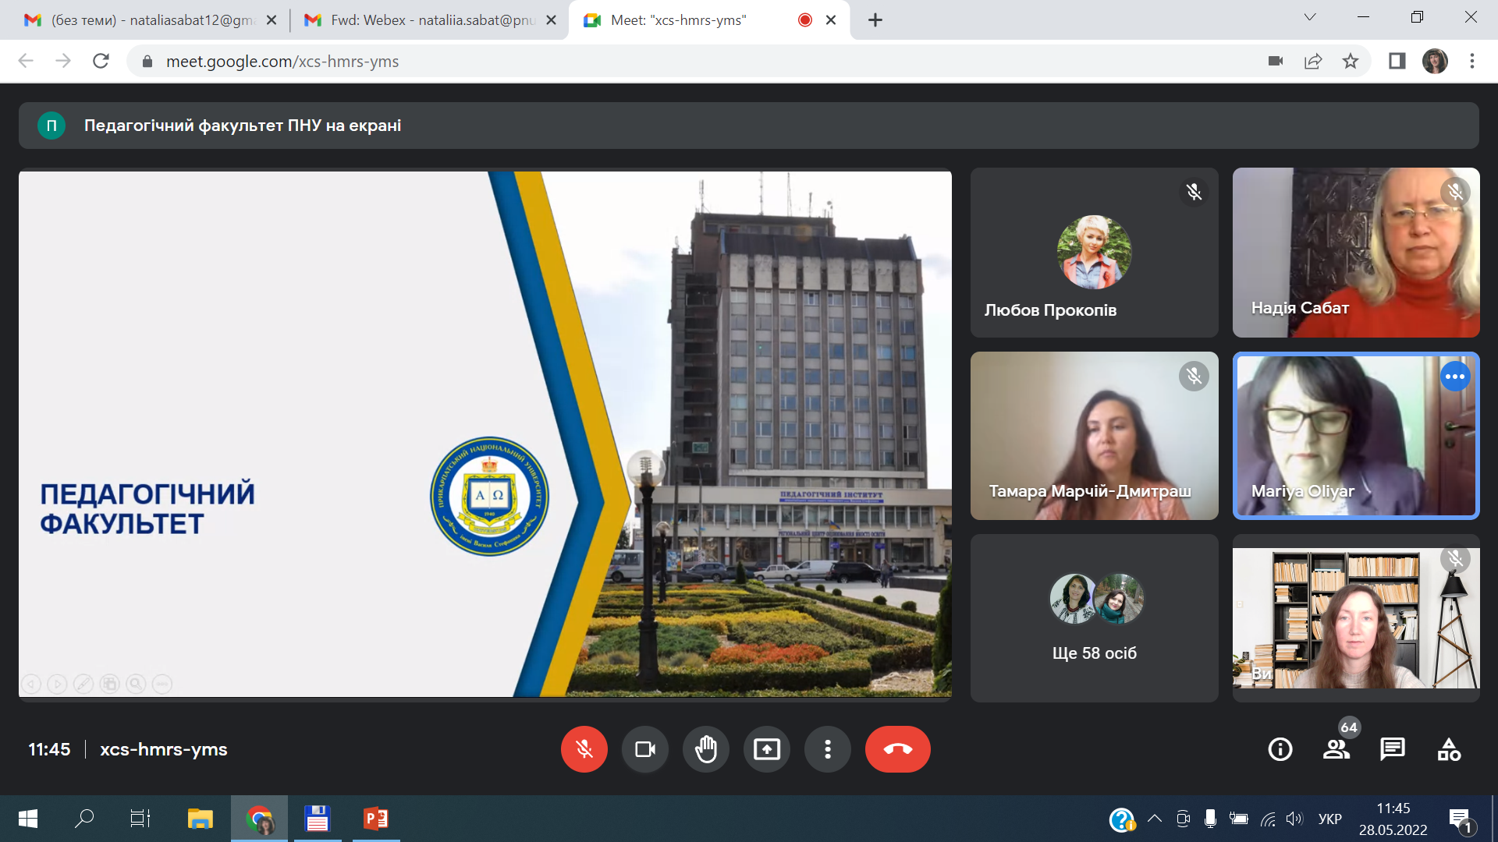
Task: Bookmark this page with star icon
Action: [1351, 61]
